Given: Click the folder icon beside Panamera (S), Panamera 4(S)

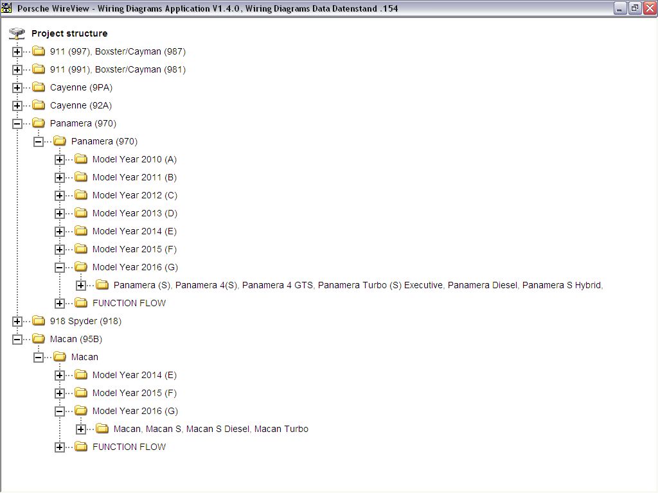Looking at the screenshot, I should pos(102,285).
